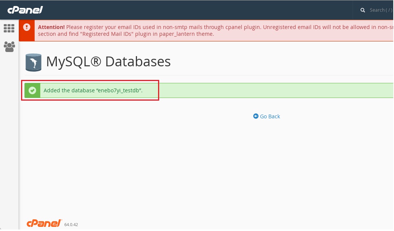Click the cPanel logo in header
Viewport: 394px width, 231px height.
(x=25, y=10)
